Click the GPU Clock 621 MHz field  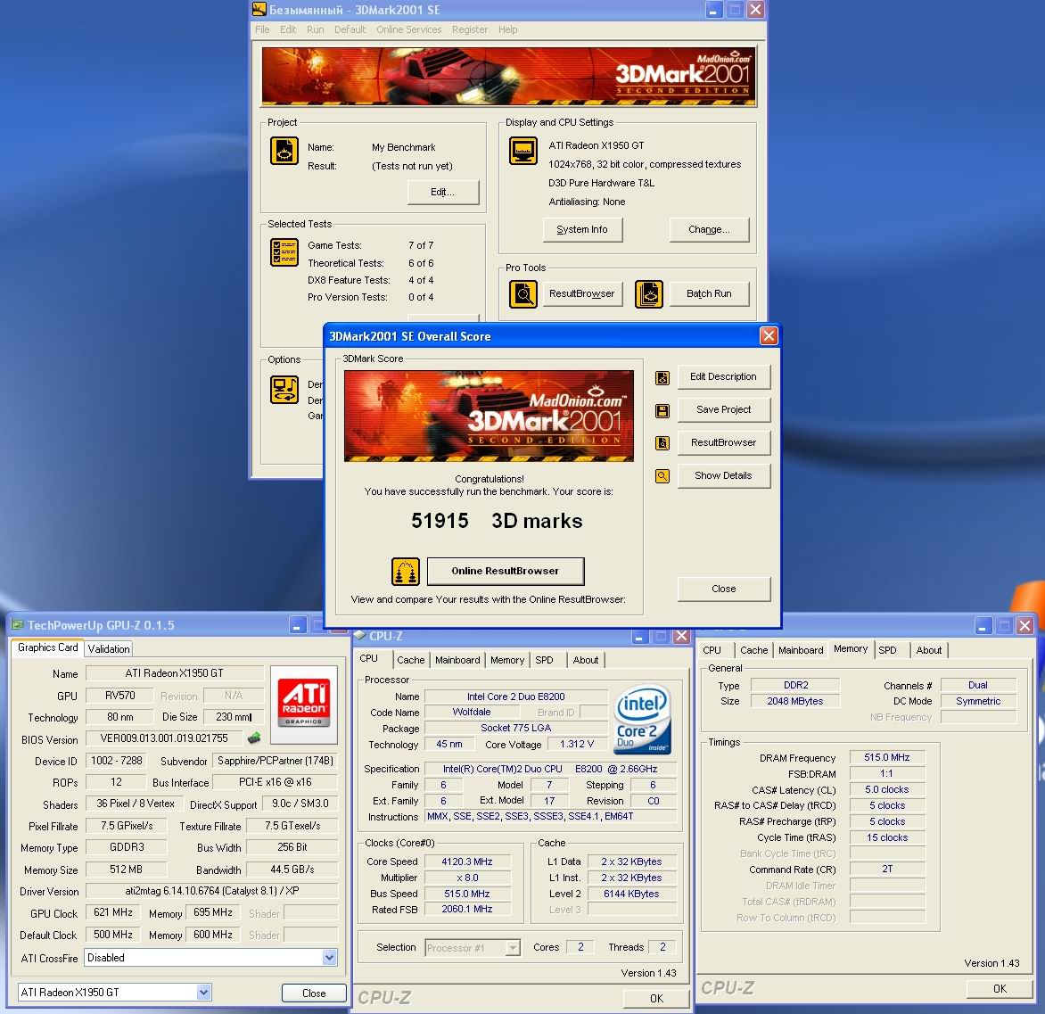[113, 912]
